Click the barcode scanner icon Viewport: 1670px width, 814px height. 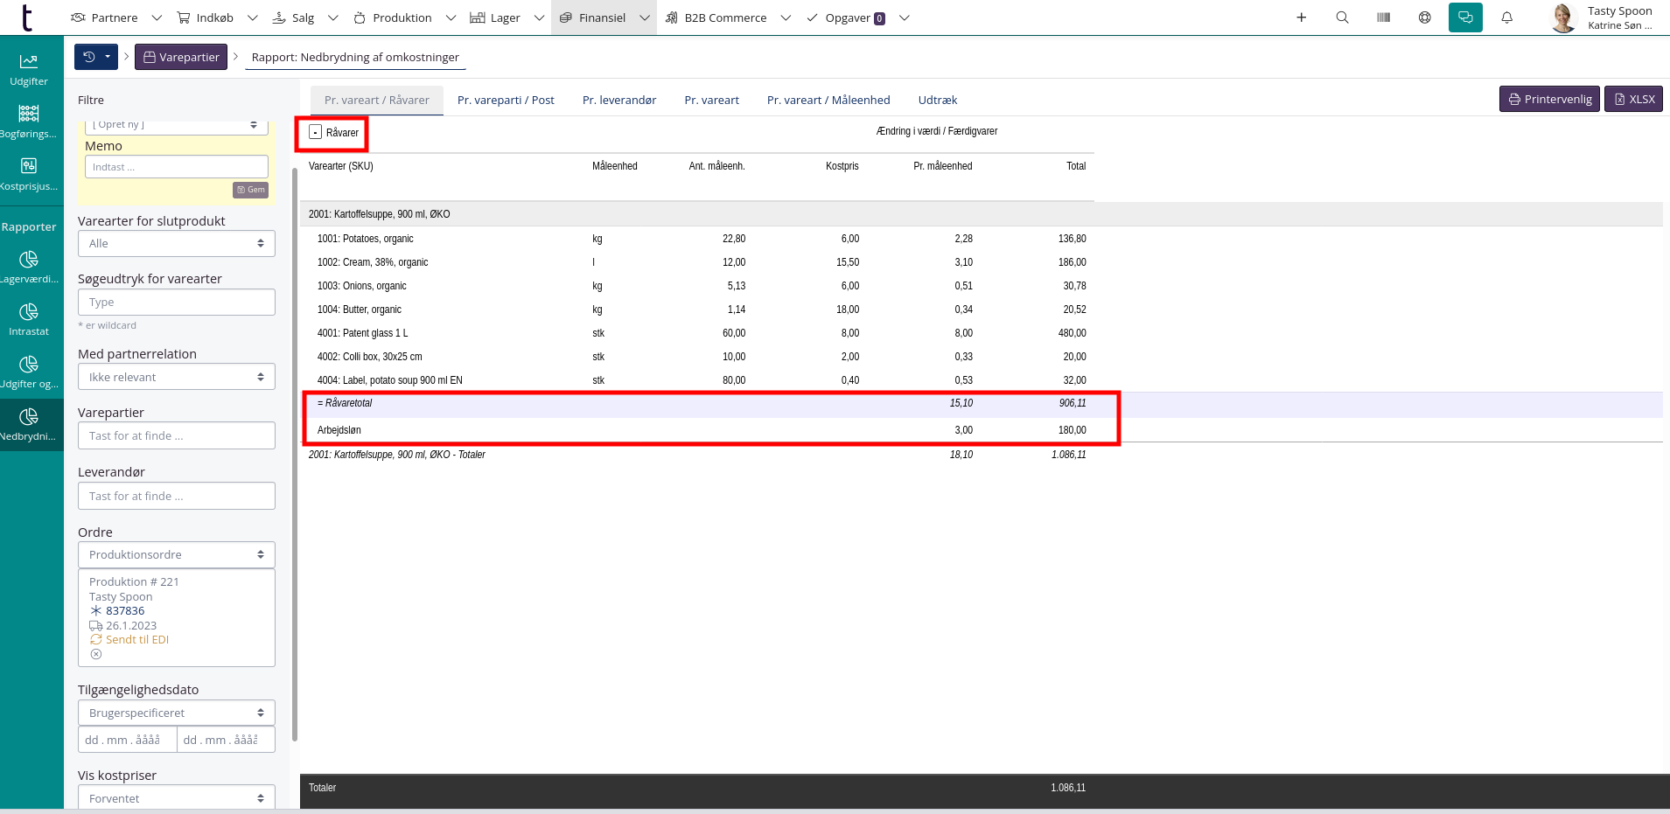pos(1383,17)
